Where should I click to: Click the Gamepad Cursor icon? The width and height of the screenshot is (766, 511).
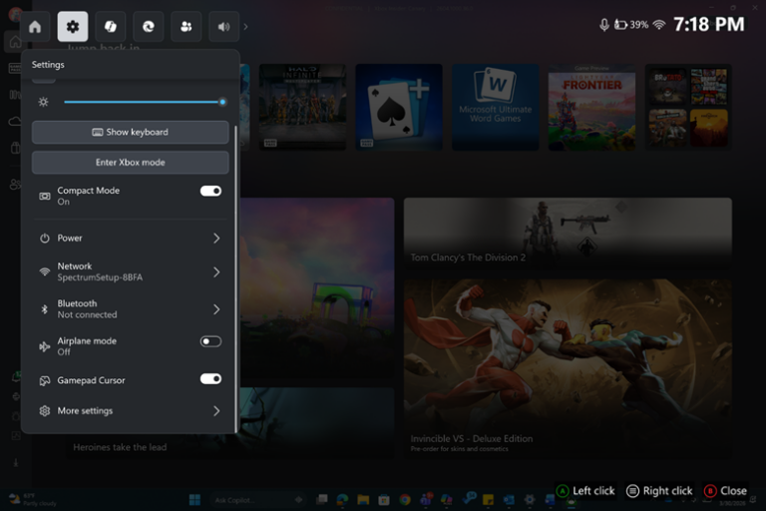(x=45, y=380)
